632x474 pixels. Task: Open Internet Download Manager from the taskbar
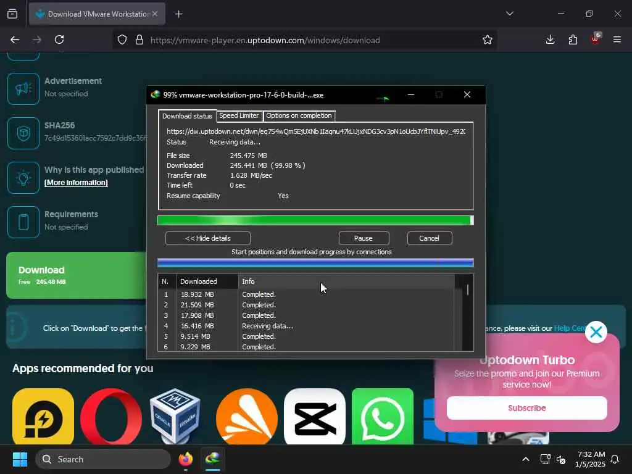tap(213, 459)
